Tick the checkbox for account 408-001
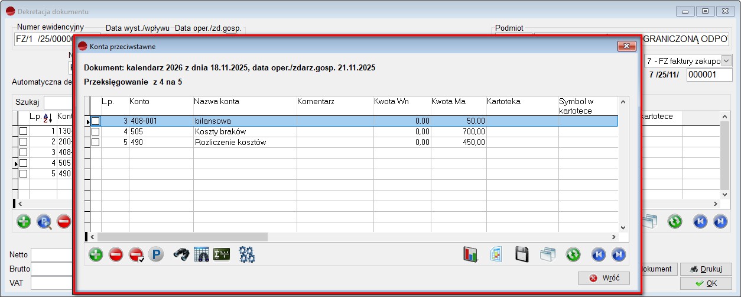The image size is (741, 297). [95, 121]
